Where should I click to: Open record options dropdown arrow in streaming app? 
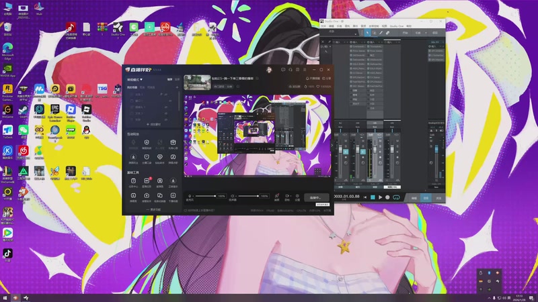(x=291, y=196)
